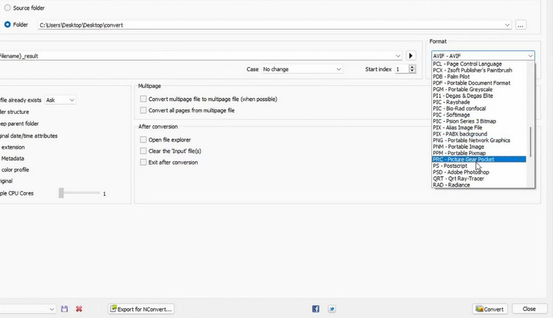
Task: Click the Convert button
Action: [489, 309]
